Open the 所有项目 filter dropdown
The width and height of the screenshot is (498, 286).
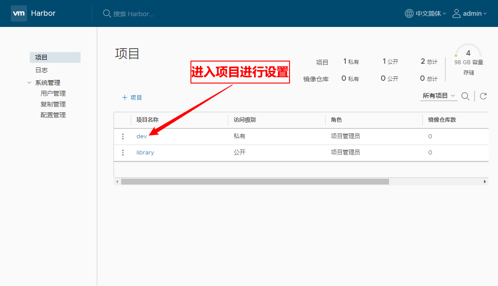439,96
